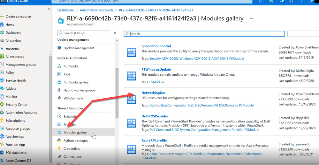Click the Runbooks gallery bag icon
The height and width of the screenshot is (165, 319).
tap(59, 82)
